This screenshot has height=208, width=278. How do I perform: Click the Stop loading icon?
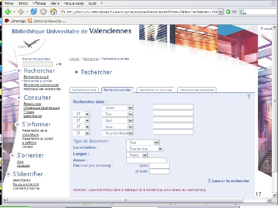click(43, 12)
